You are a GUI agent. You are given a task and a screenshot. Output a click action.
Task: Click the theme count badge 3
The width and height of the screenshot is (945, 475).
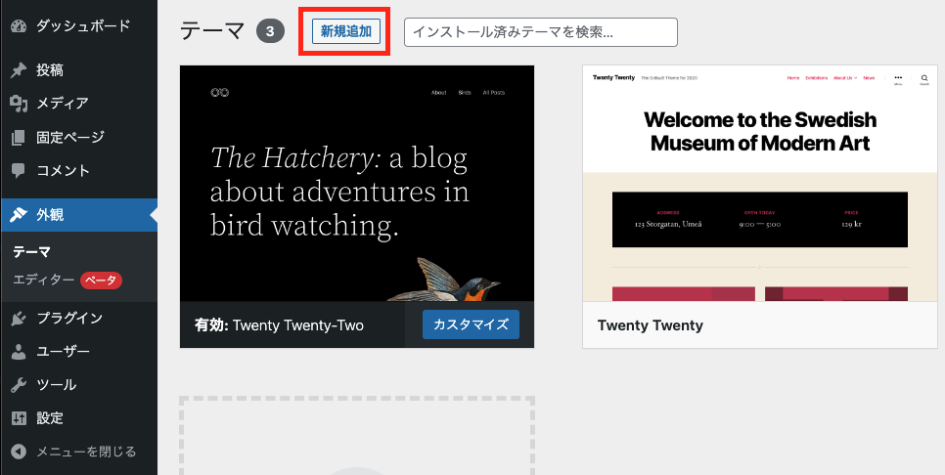[270, 32]
